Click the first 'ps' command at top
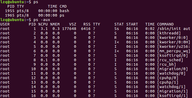This screenshot has height=98, width=192. [x=36, y=2]
